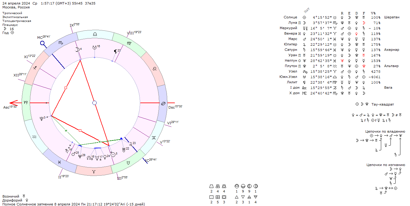Select the Jupiter glyph marked 23 on the wheel
The height and width of the screenshot is (206, 410).
click(x=131, y=144)
